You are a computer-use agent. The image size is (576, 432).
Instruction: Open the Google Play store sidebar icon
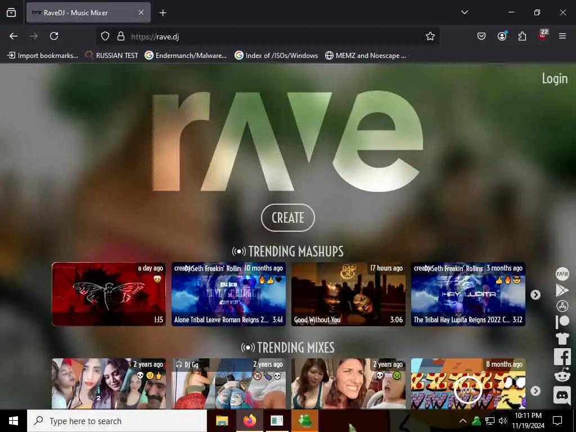[x=562, y=290]
